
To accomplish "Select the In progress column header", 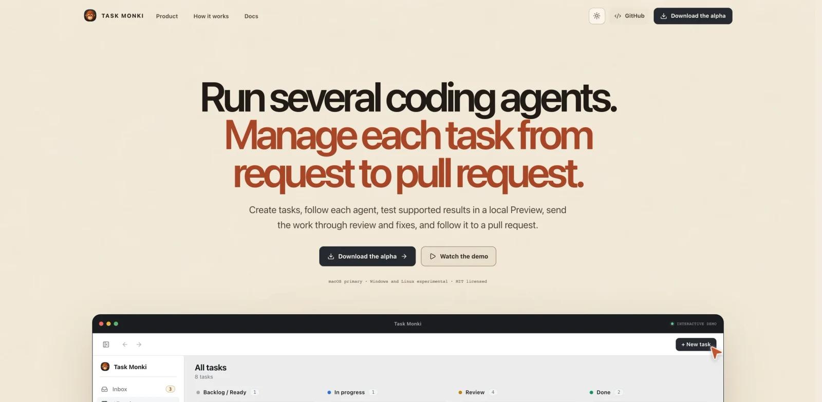I will [349, 392].
